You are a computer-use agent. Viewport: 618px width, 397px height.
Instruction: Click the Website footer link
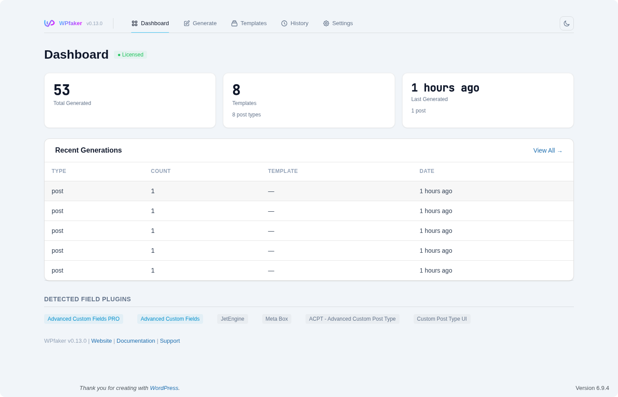[102, 341]
